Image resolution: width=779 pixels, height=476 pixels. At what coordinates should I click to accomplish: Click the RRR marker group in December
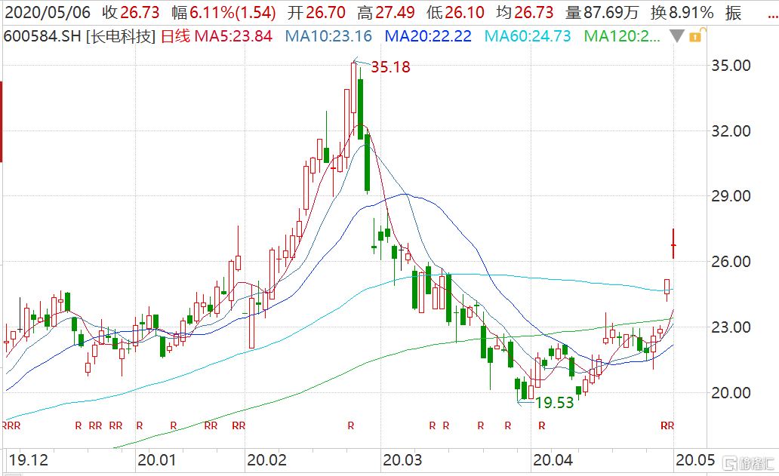(11, 426)
